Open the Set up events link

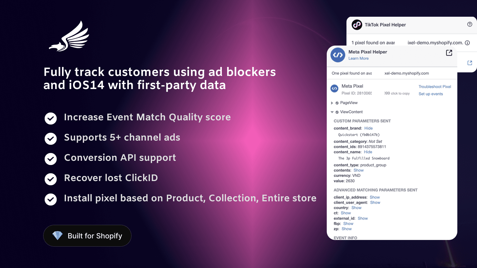[x=430, y=94]
